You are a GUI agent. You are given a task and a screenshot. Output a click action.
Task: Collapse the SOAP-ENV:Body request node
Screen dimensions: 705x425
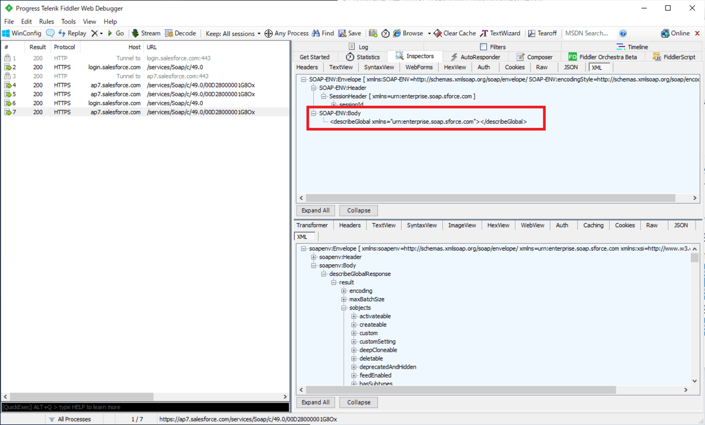pos(314,113)
